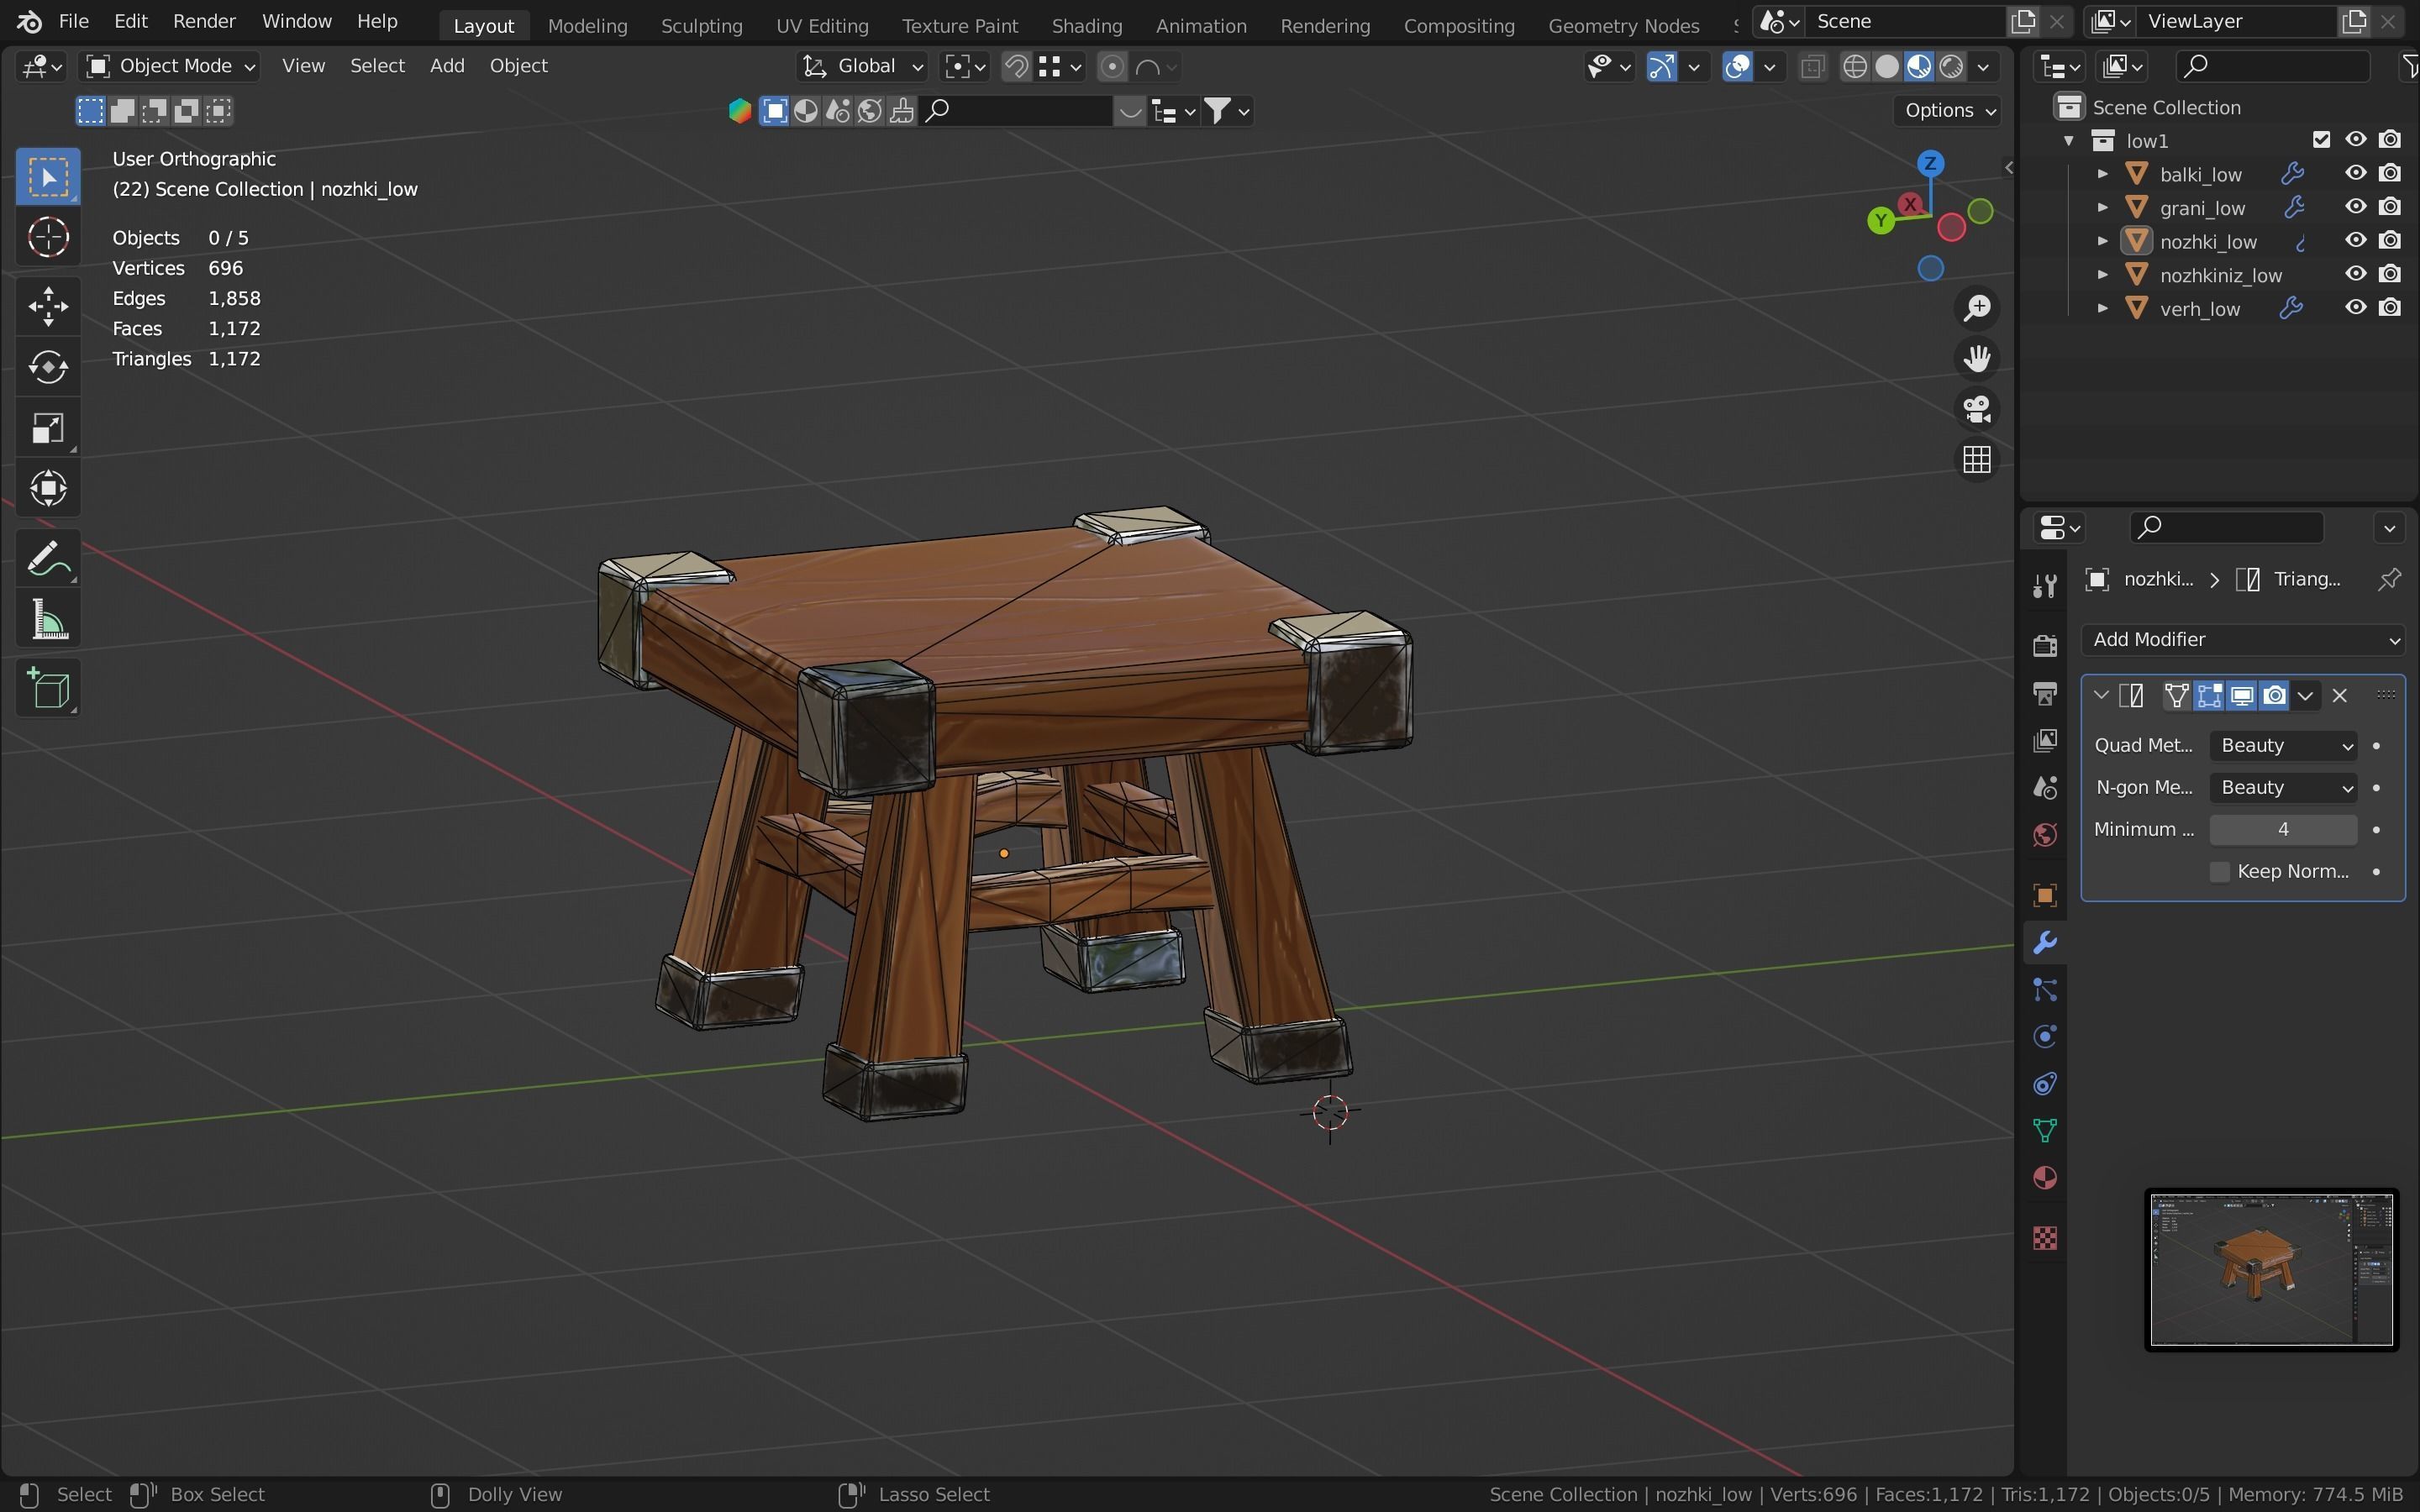Open the viewport Add menu
2420x1512 pixels.
click(x=447, y=66)
